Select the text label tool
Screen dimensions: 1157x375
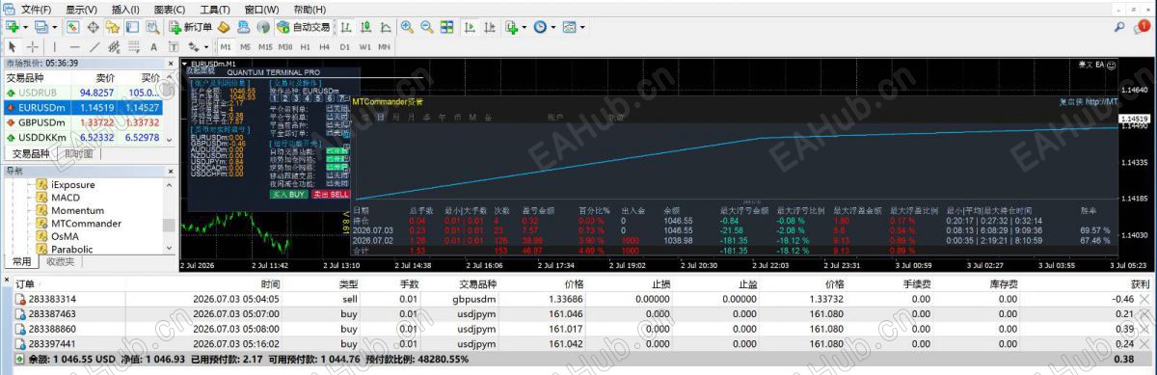tap(174, 46)
